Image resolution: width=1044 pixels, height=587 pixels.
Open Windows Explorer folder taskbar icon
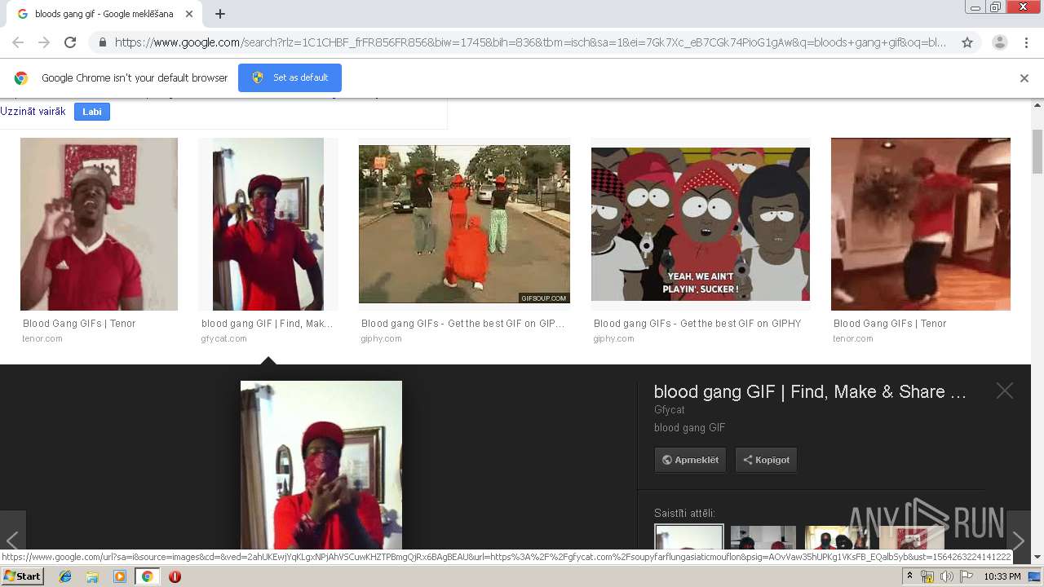coord(92,576)
